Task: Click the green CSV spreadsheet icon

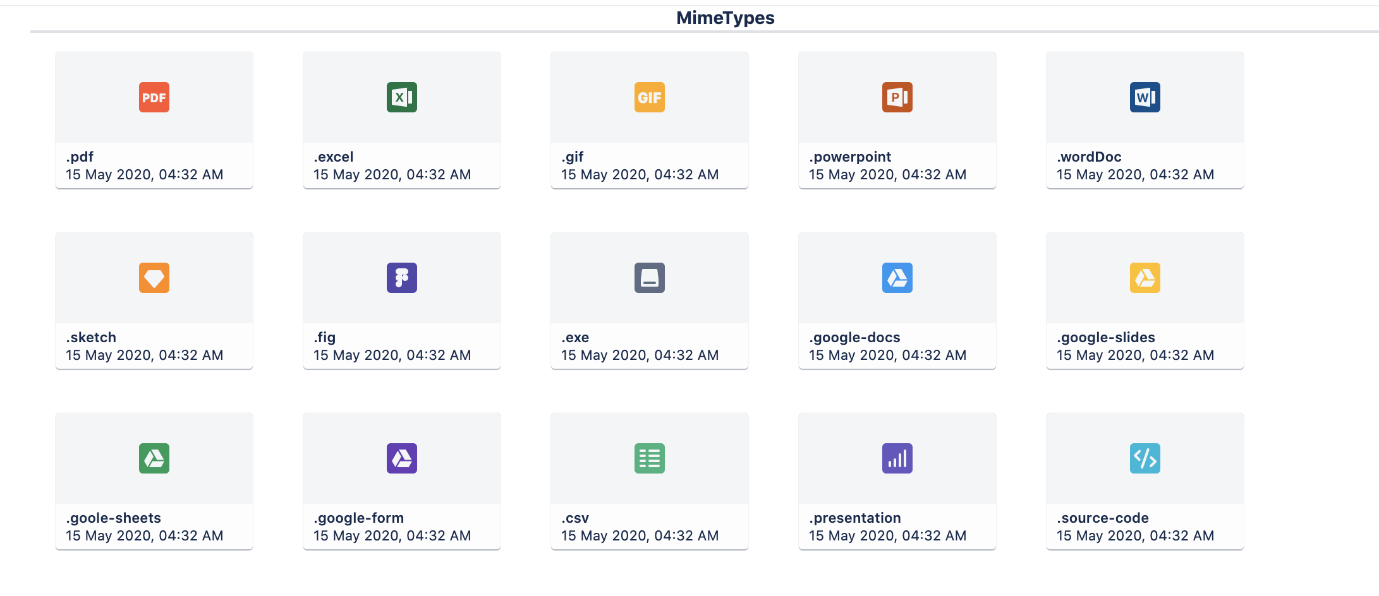Action: (650, 458)
